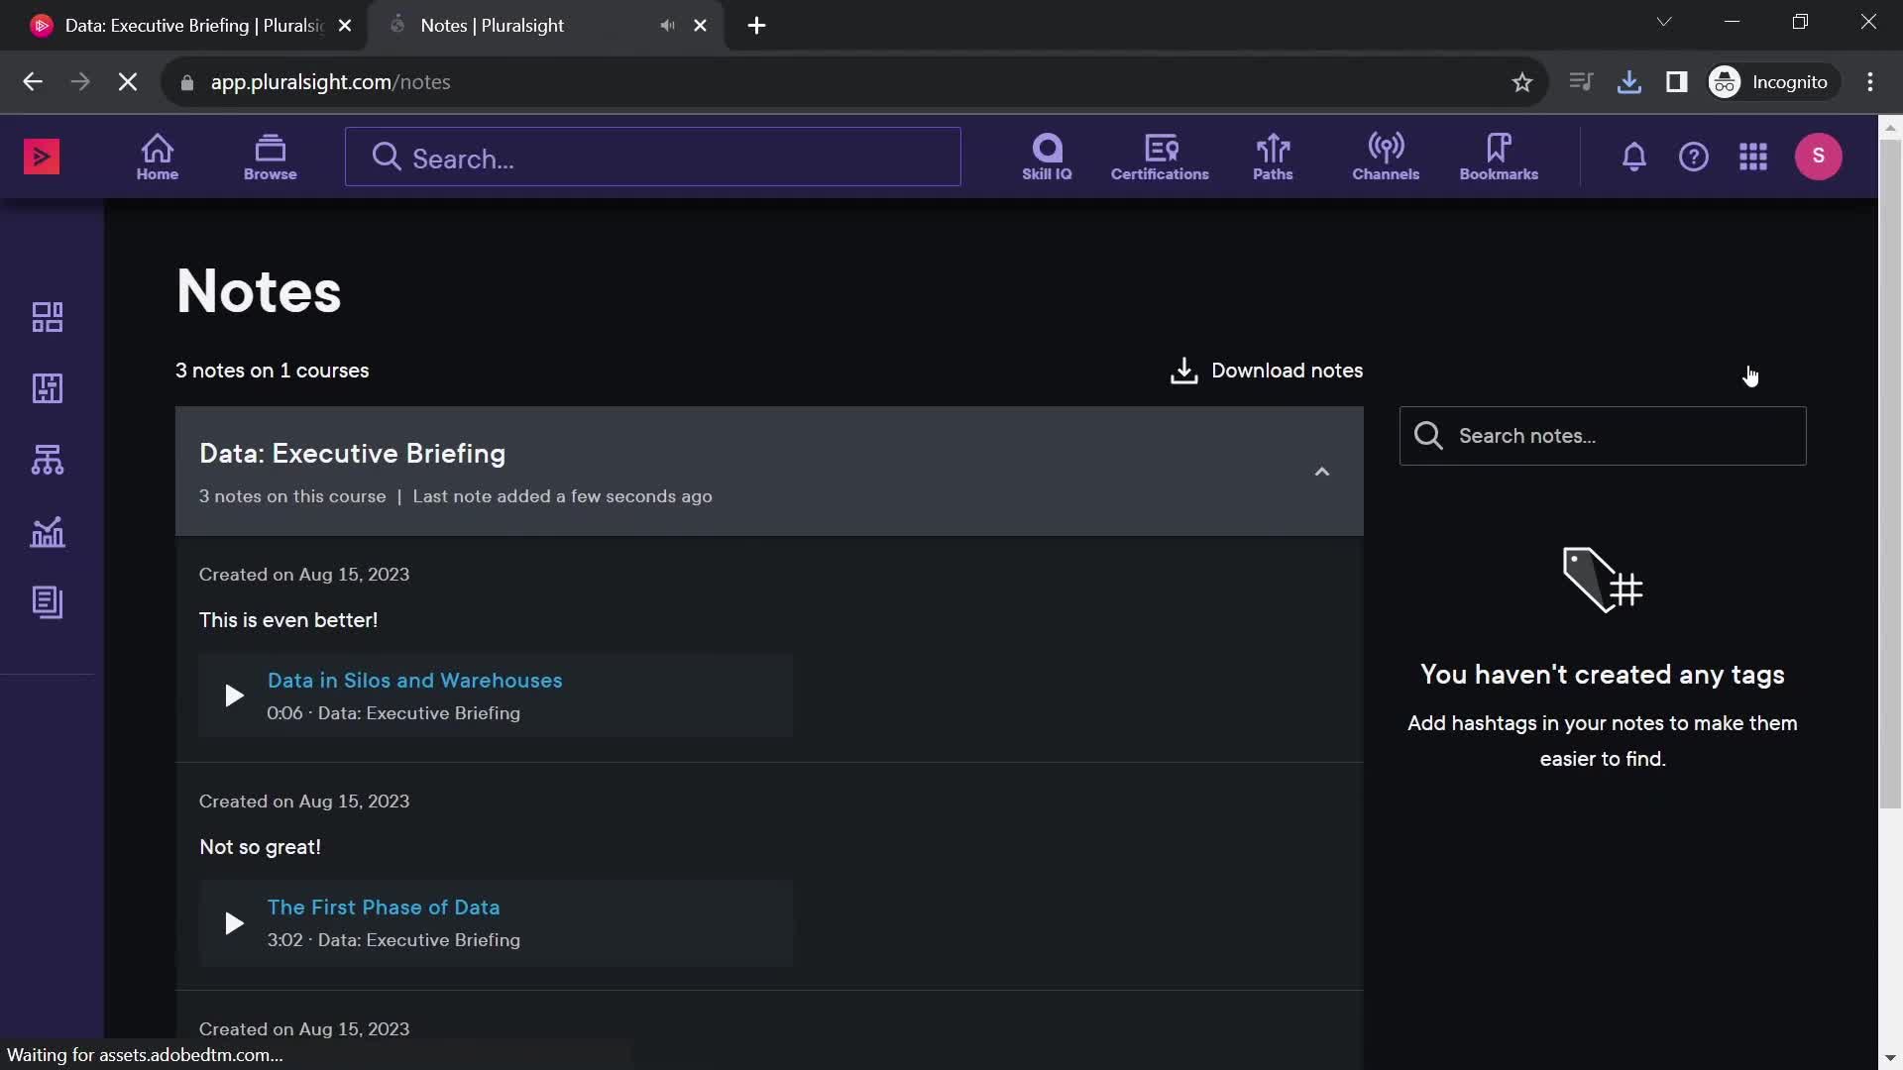This screenshot has width=1903, height=1070.
Task: Click the analytics chart icon in left sidebar
Action: click(x=48, y=532)
